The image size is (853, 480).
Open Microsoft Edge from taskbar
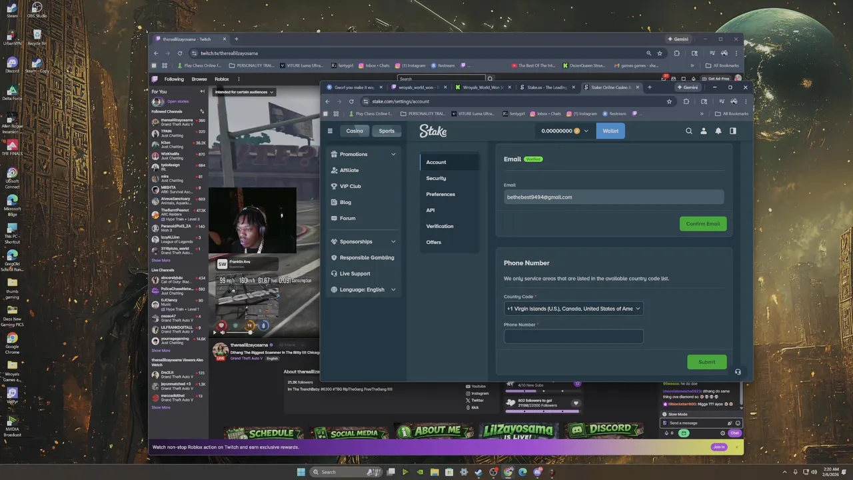(522, 472)
